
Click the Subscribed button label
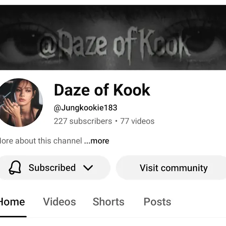tap(52, 167)
